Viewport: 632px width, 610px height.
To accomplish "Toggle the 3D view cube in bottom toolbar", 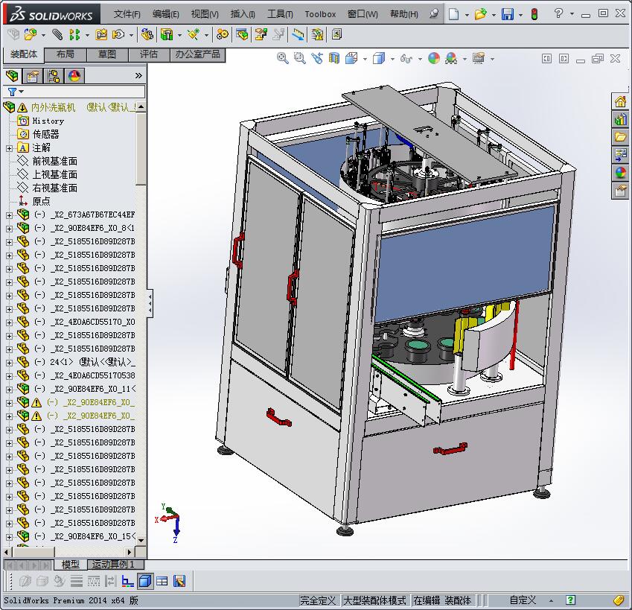I will pos(145,581).
